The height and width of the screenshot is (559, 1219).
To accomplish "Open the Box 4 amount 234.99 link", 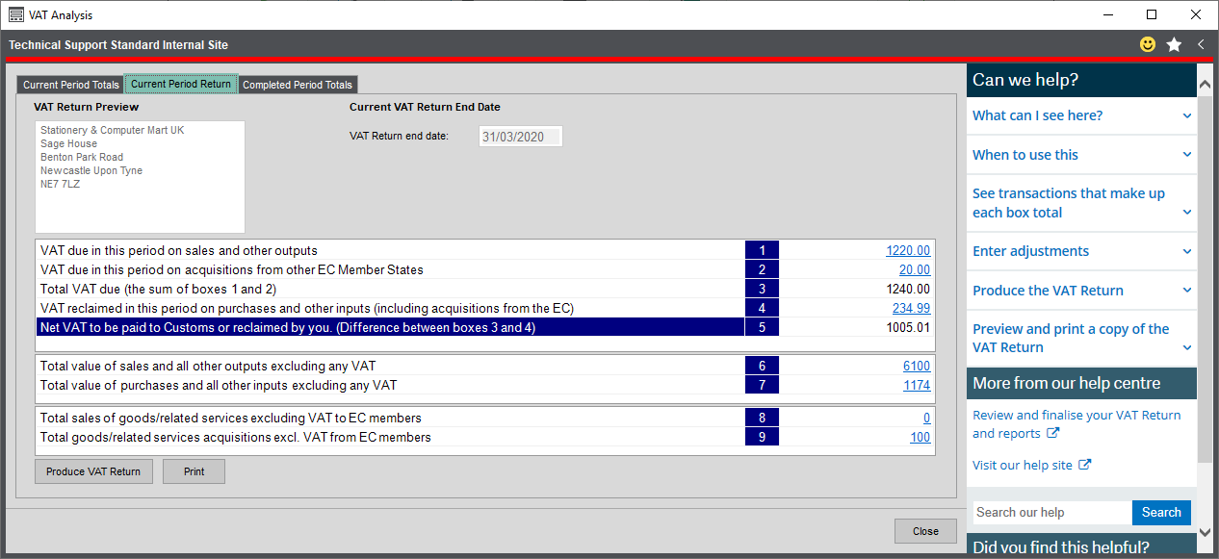I will point(911,307).
